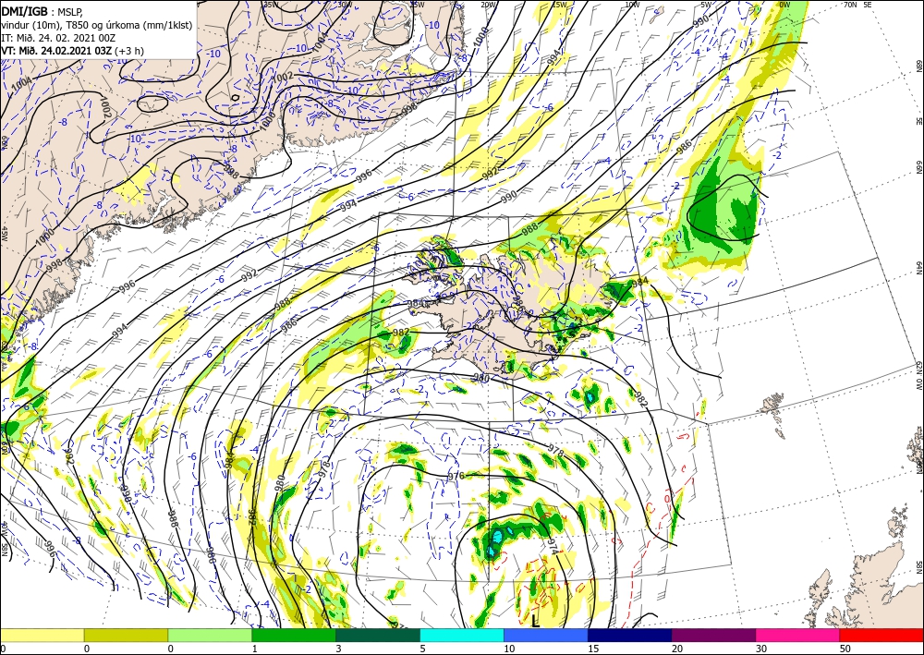Click the '35W' longitude label

click(x=272, y=4)
